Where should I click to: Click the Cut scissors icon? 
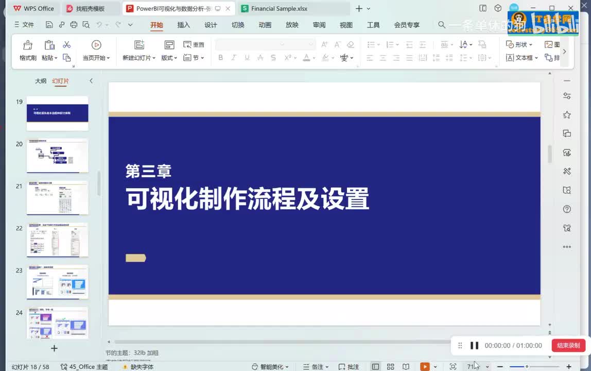pyautogui.click(x=67, y=45)
